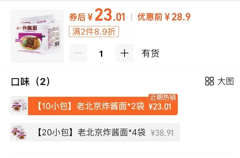The height and width of the screenshot is (158, 240).
Task: Click the minus icon to decrease quantity
Action: coord(78,53)
